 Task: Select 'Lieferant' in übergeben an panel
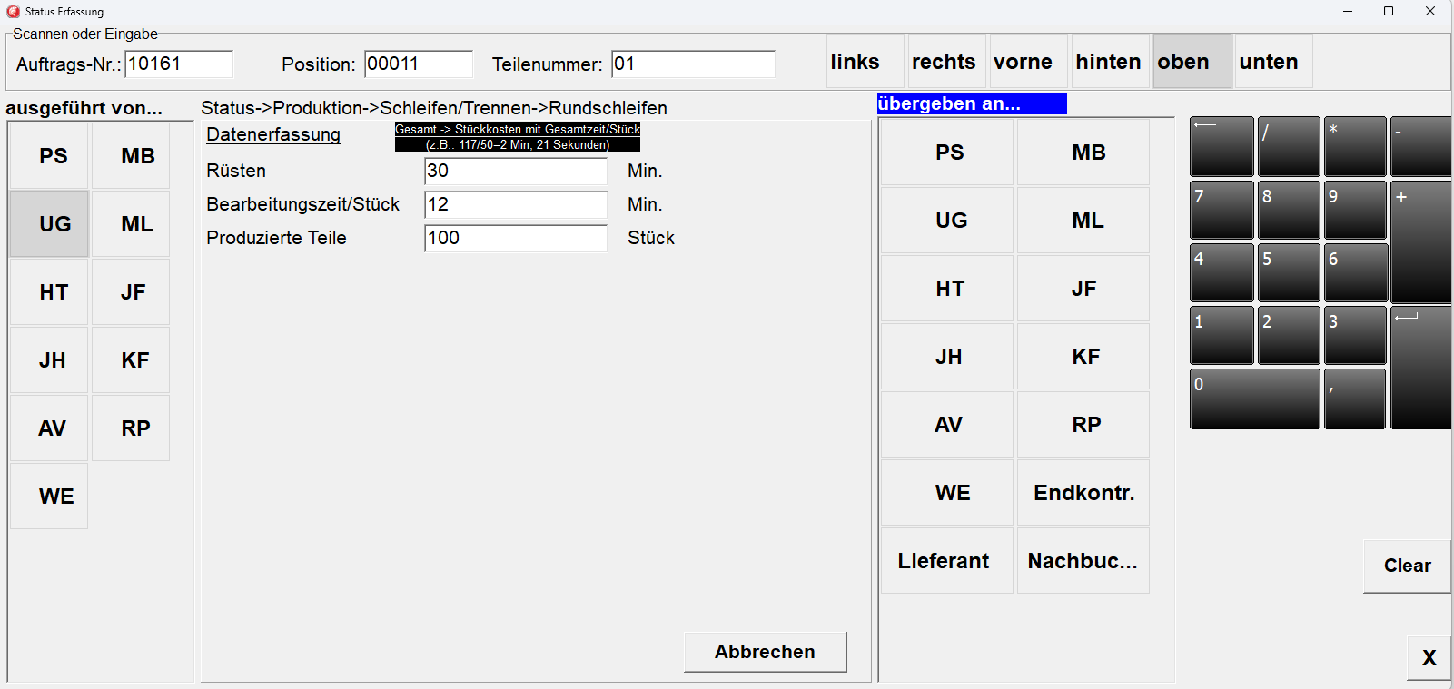(946, 561)
